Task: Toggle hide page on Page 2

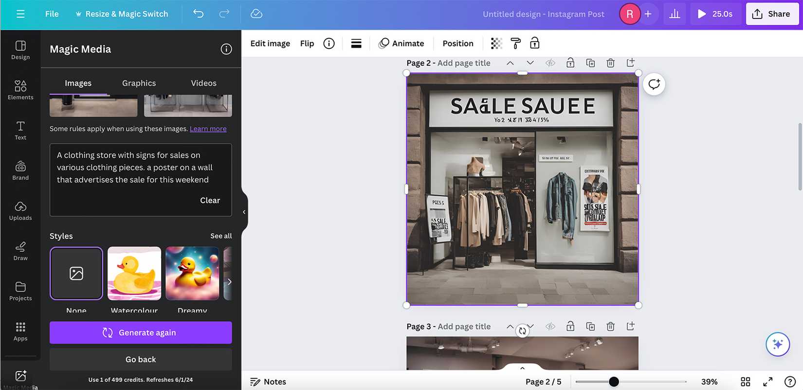Action: 550,63
